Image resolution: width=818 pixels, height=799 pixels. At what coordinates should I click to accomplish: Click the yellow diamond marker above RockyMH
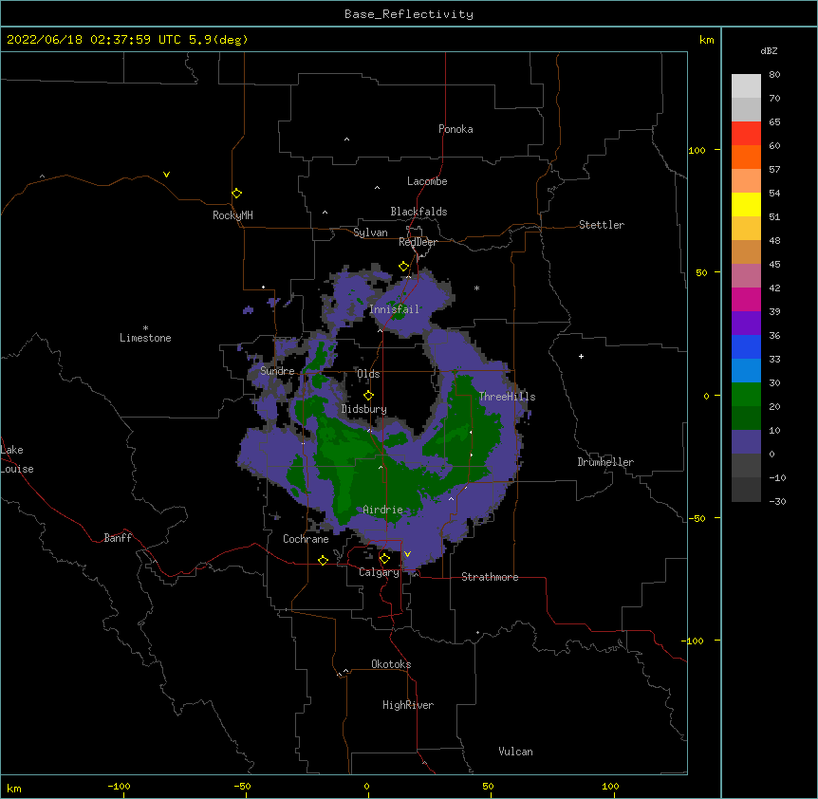(x=236, y=194)
